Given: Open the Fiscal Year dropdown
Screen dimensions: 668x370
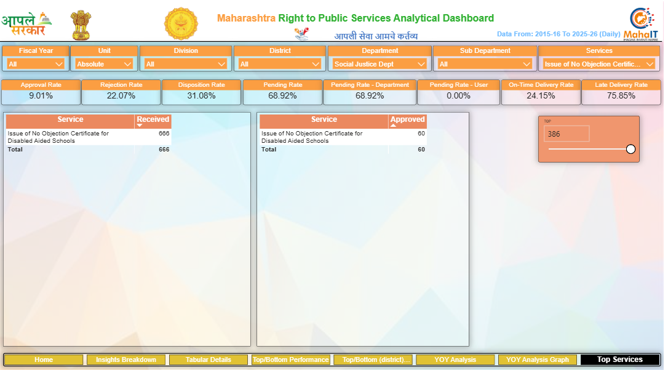Looking at the screenshot, I should tap(36, 64).
